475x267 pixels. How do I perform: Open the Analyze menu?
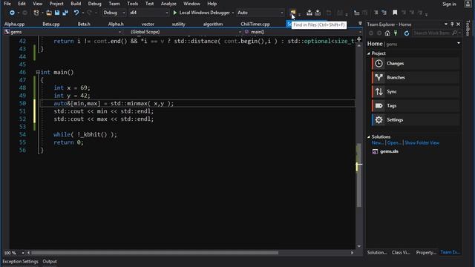point(168,4)
